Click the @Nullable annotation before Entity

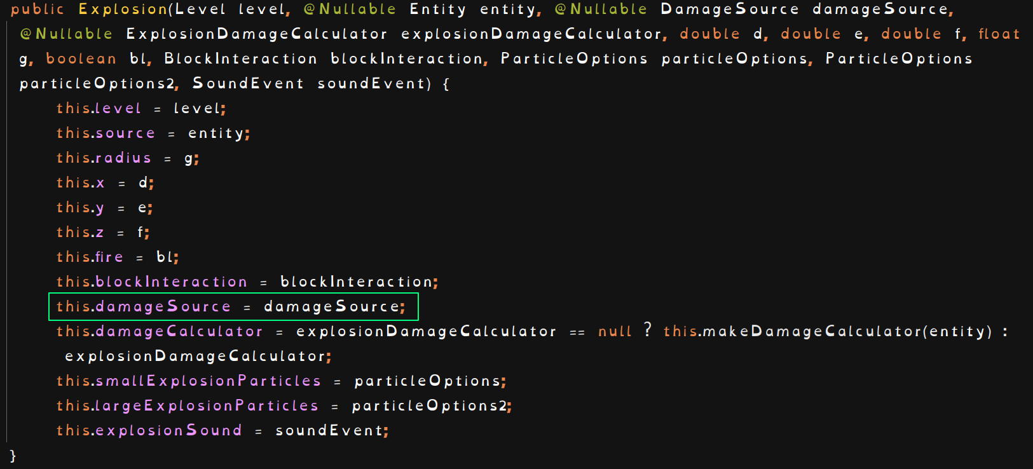[350, 10]
